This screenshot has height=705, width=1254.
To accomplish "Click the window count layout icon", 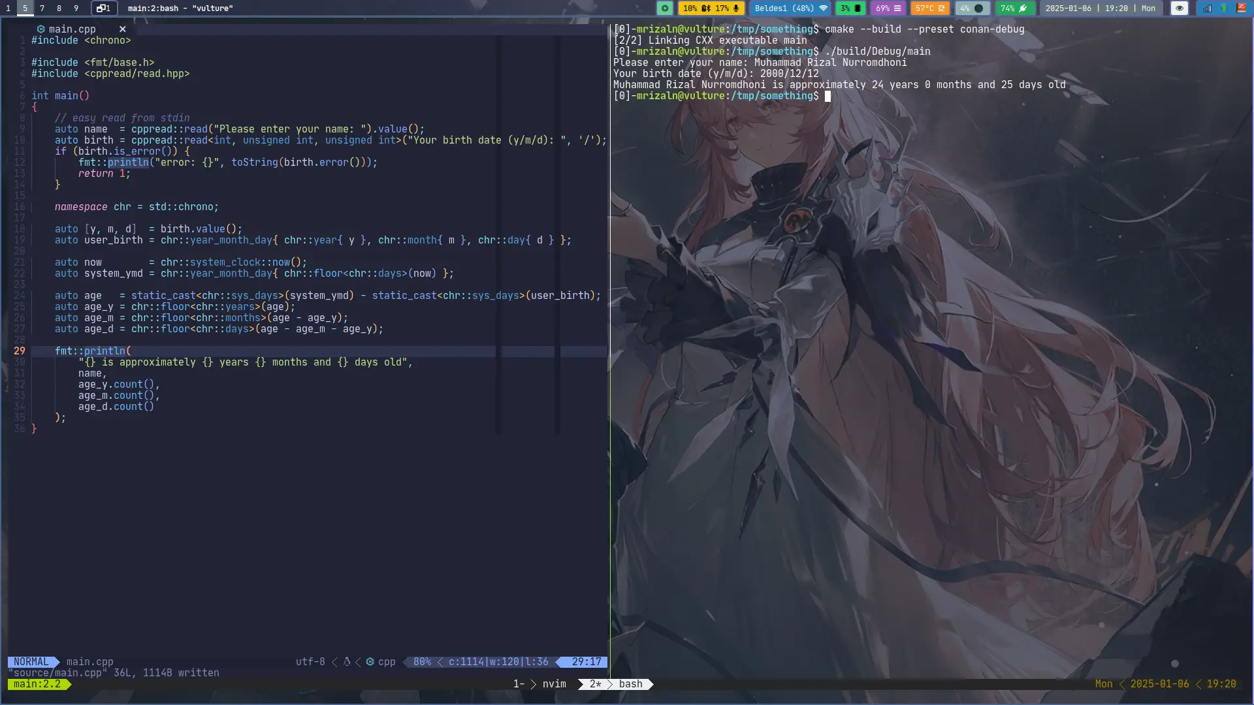I will coord(104,8).
